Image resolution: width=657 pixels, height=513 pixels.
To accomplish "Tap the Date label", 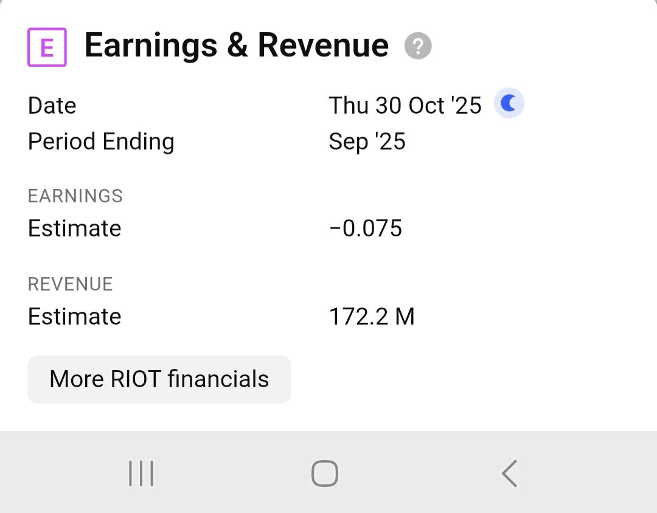I will [52, 106].
